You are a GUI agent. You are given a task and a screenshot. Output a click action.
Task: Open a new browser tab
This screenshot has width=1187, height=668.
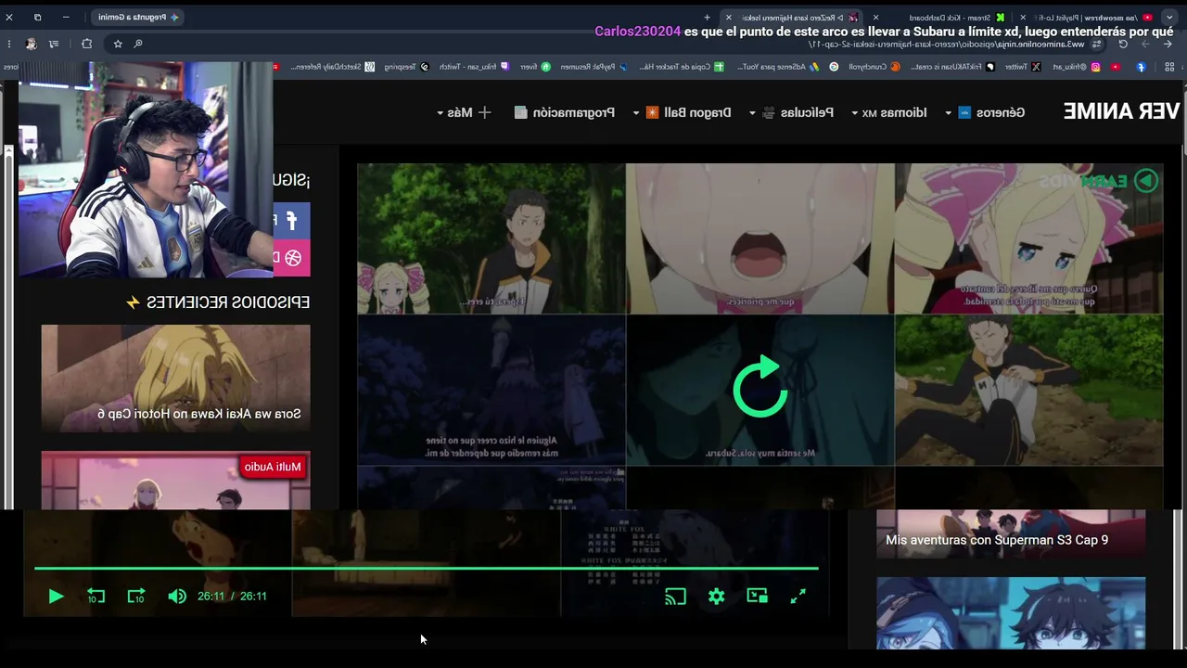pyautogui.click(x=707, y=18)
